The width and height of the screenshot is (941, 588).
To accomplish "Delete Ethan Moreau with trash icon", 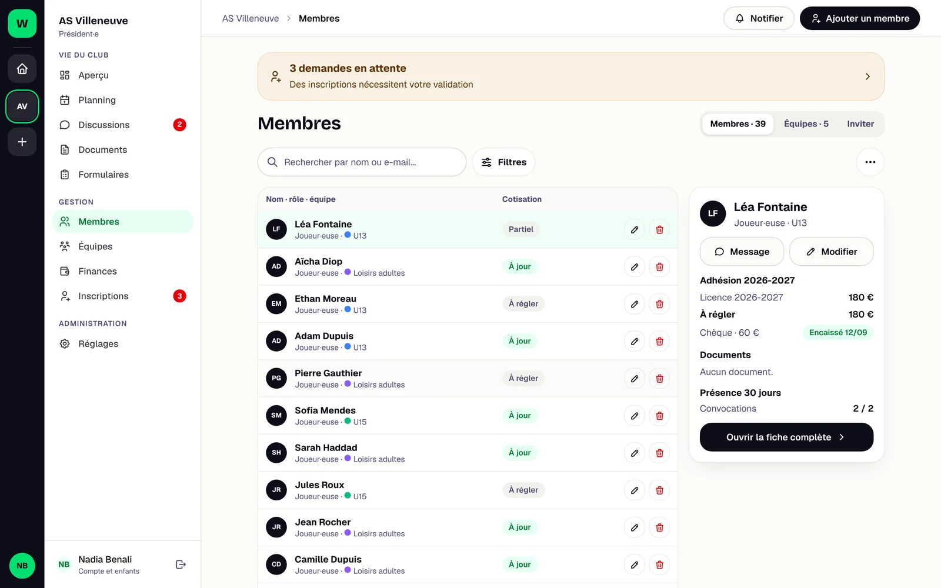I will click(660, 304).
